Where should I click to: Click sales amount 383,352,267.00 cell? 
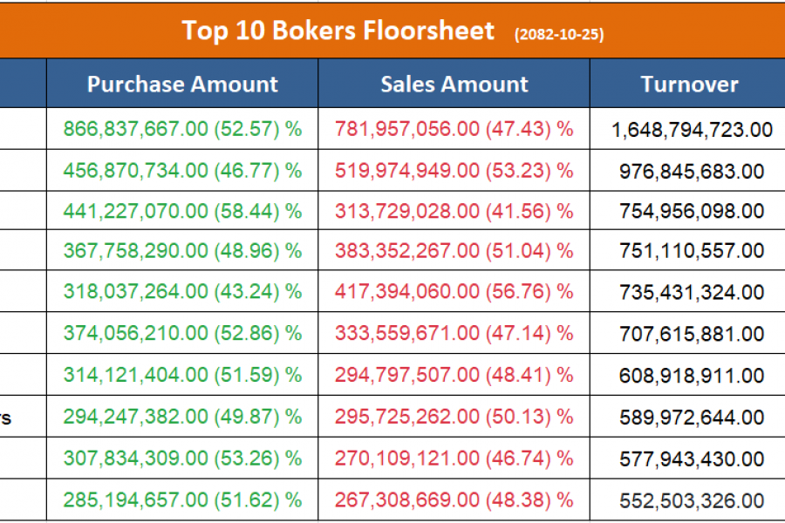coord(454,251)
